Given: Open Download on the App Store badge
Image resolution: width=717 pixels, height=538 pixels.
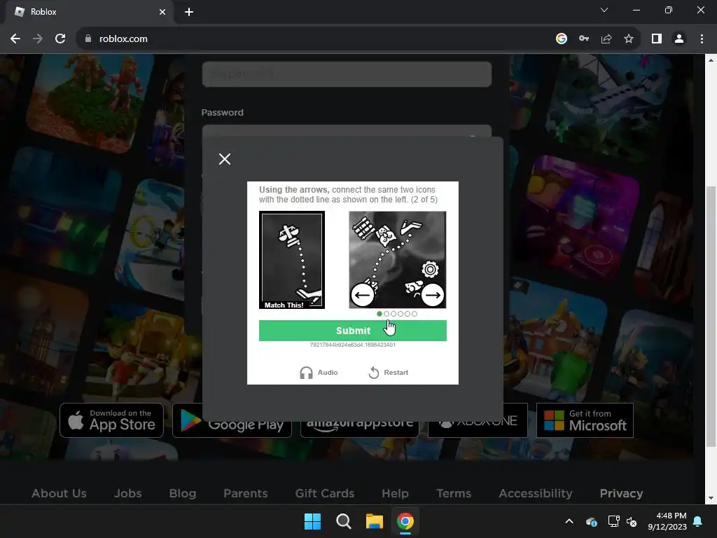Looking at the screenshot, I should pyautogui.click(x=111, y=420).
